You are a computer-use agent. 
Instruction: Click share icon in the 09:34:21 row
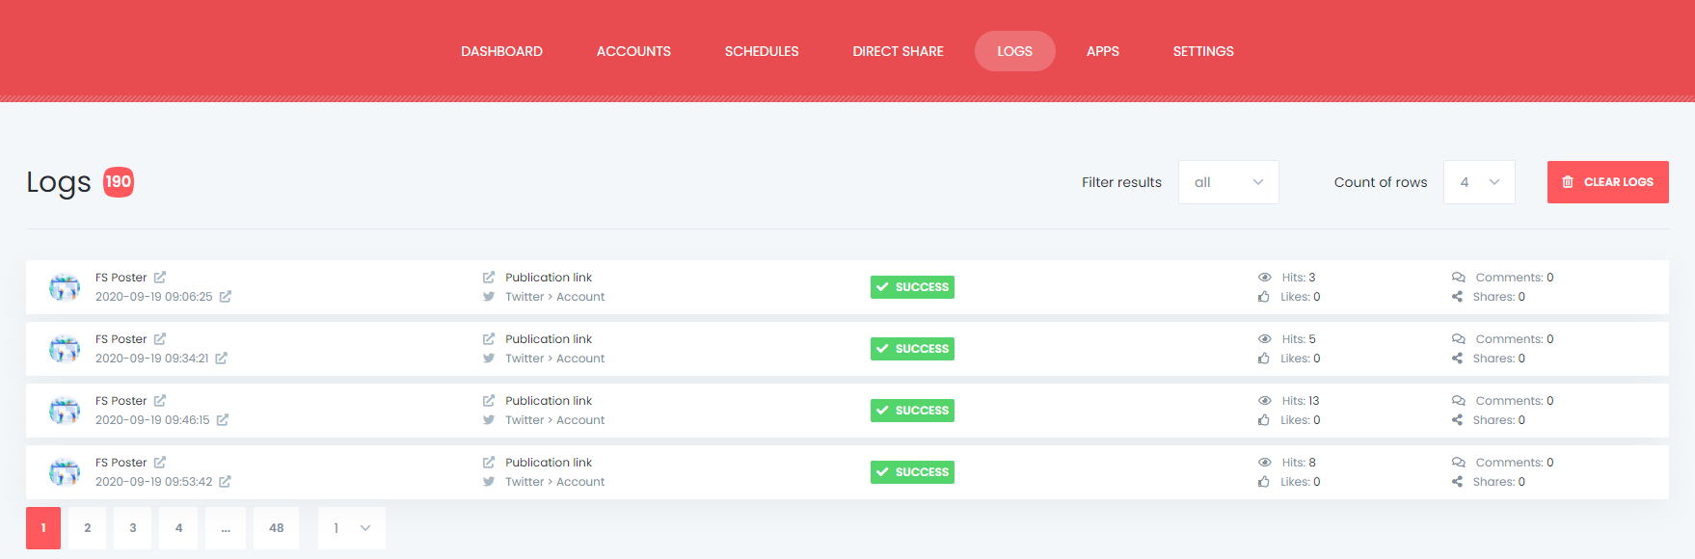click(1458, 359)
